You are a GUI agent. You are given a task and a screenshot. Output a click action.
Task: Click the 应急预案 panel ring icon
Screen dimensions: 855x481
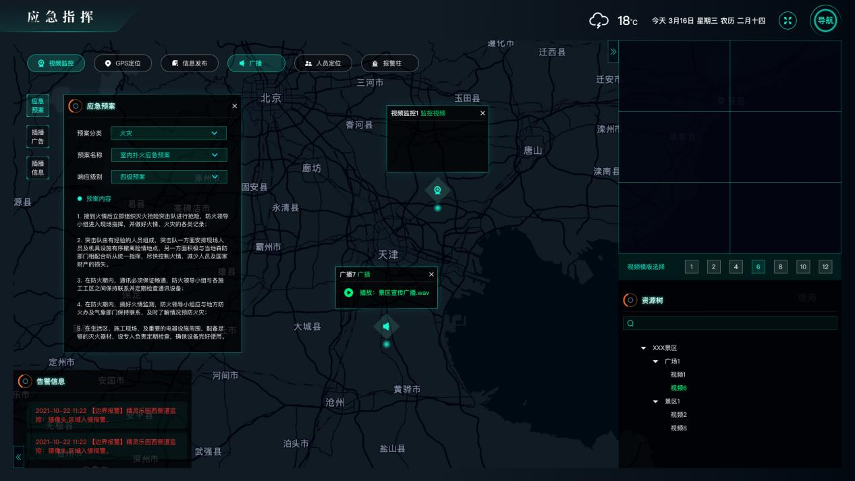pyautogui.click(x=76, y=106)
